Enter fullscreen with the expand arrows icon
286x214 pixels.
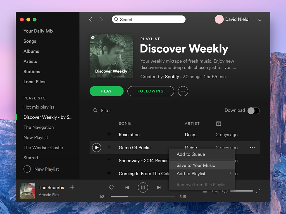tap(258, 191)
